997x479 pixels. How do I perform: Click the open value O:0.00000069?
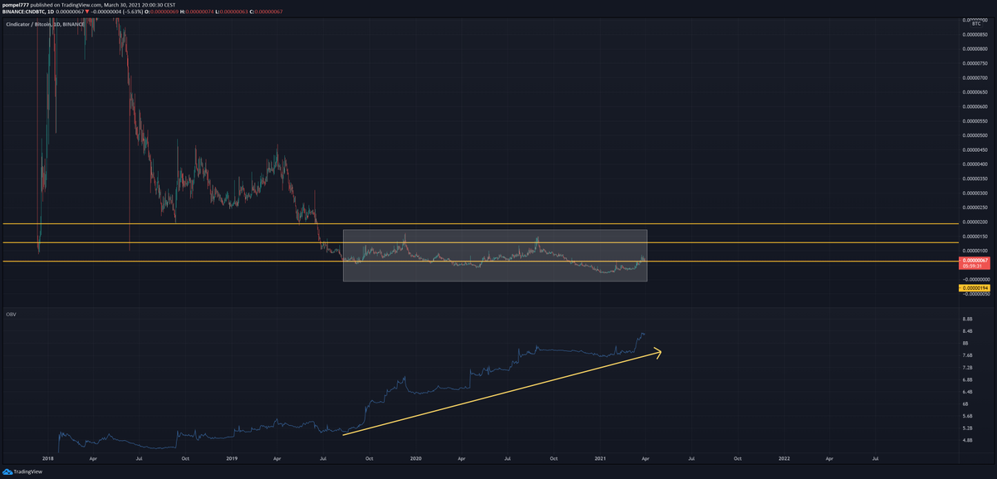pyautogui.click(x=162, y=12)
